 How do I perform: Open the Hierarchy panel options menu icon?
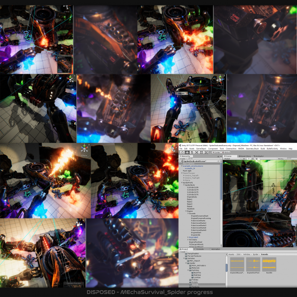click(220, 157)
